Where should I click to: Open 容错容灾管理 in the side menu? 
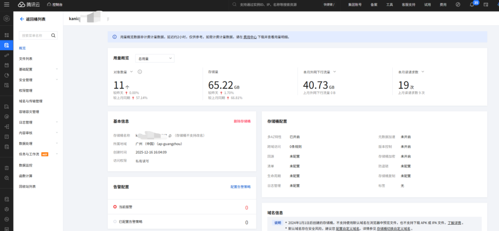29,112
